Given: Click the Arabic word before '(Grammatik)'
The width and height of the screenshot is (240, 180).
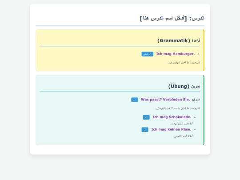Looking at the screenshot, I should point(196,40).
